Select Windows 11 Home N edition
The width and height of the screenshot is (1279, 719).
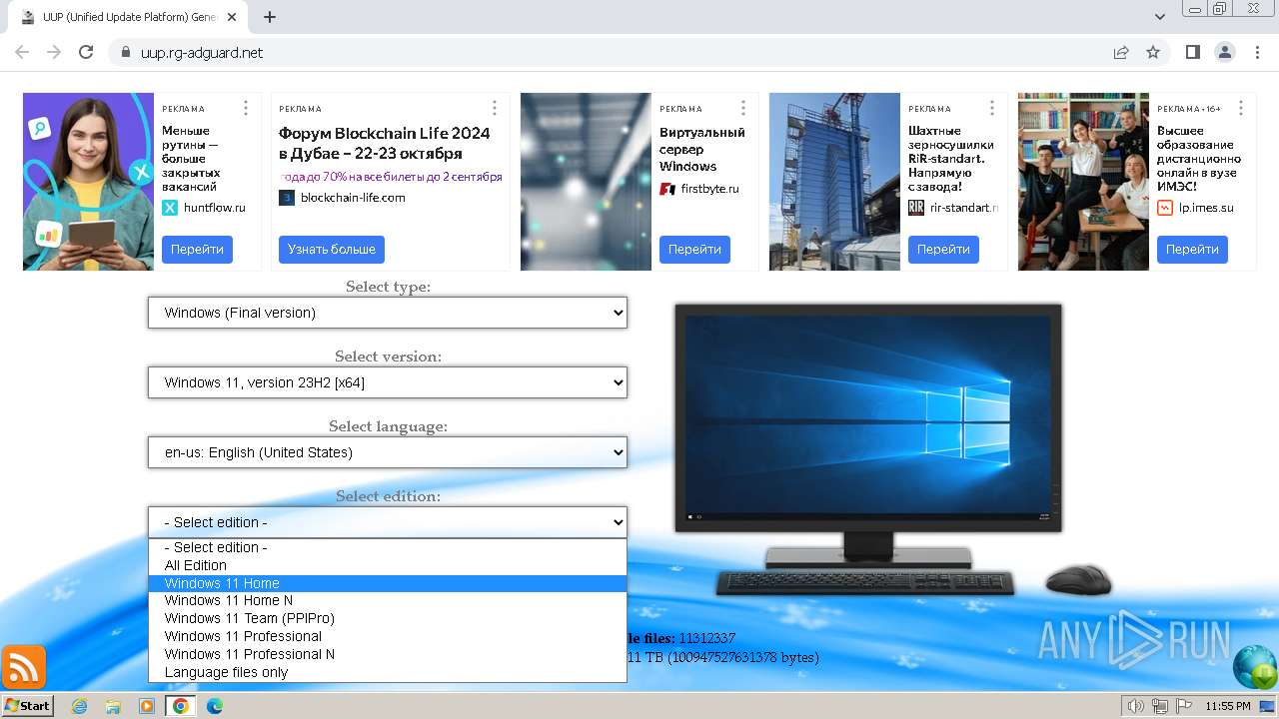point(388,600)
